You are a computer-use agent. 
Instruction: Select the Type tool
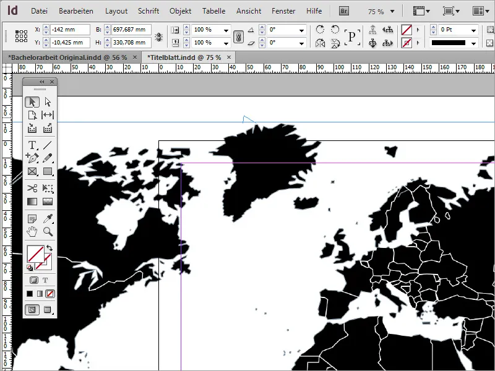point(32,145)
